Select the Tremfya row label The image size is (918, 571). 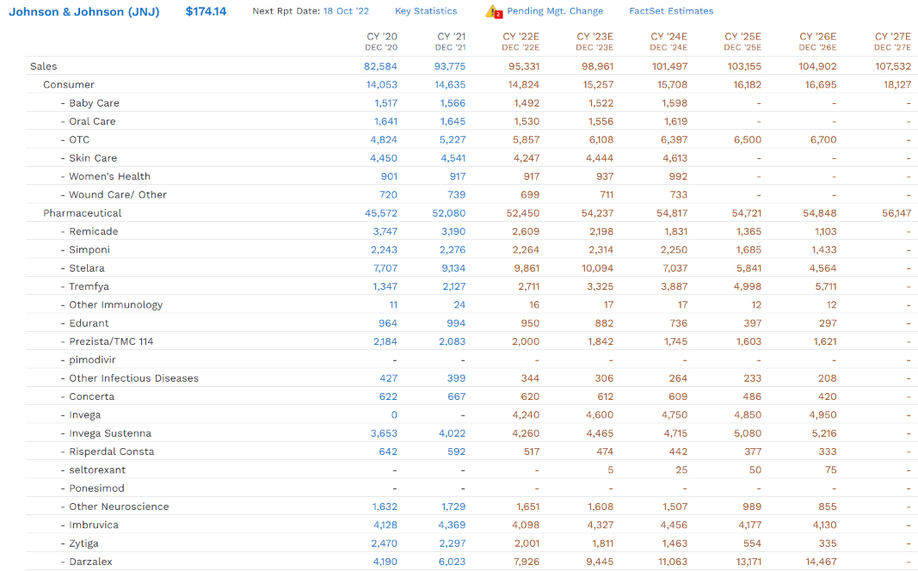(x=89, y=286)
